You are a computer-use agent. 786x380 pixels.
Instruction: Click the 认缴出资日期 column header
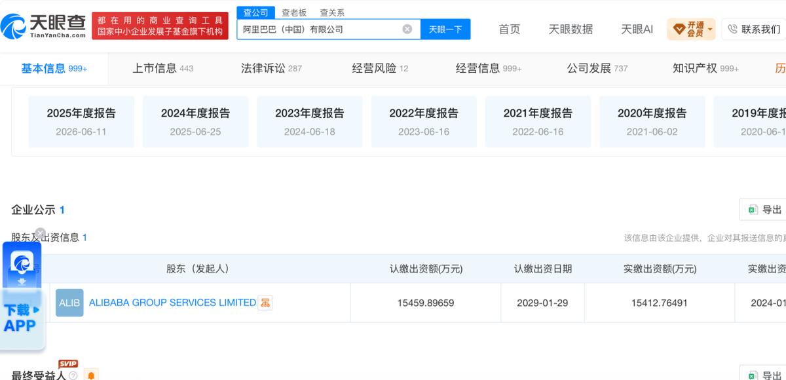tap(542, 269)
